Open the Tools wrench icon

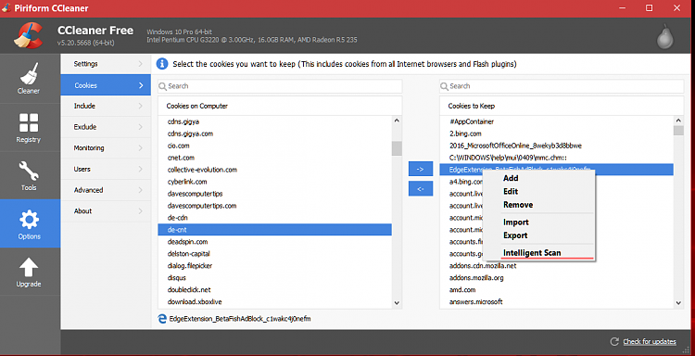[29, 171]
